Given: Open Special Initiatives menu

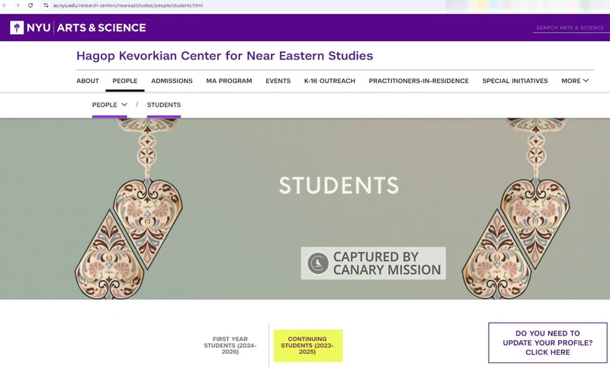Looking at the screenshot, I should 515,81.
